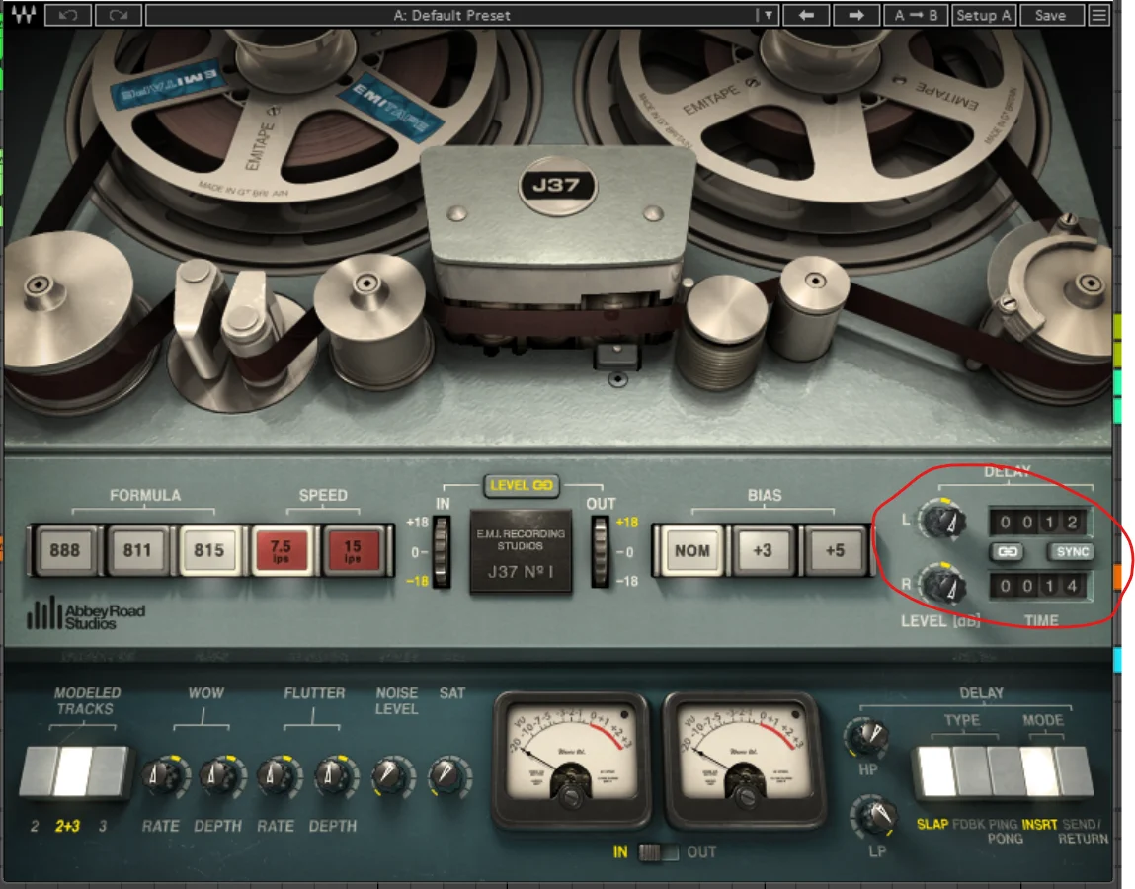Image resolution: width=1135 pixels, height=889 pixels.
Task: Click the SAT saturation knob
Action: coord(448,776)
